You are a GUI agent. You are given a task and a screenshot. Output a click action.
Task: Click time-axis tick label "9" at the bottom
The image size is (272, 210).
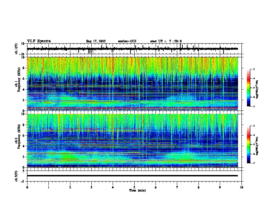pyautogui.click(x=220, y=187)
